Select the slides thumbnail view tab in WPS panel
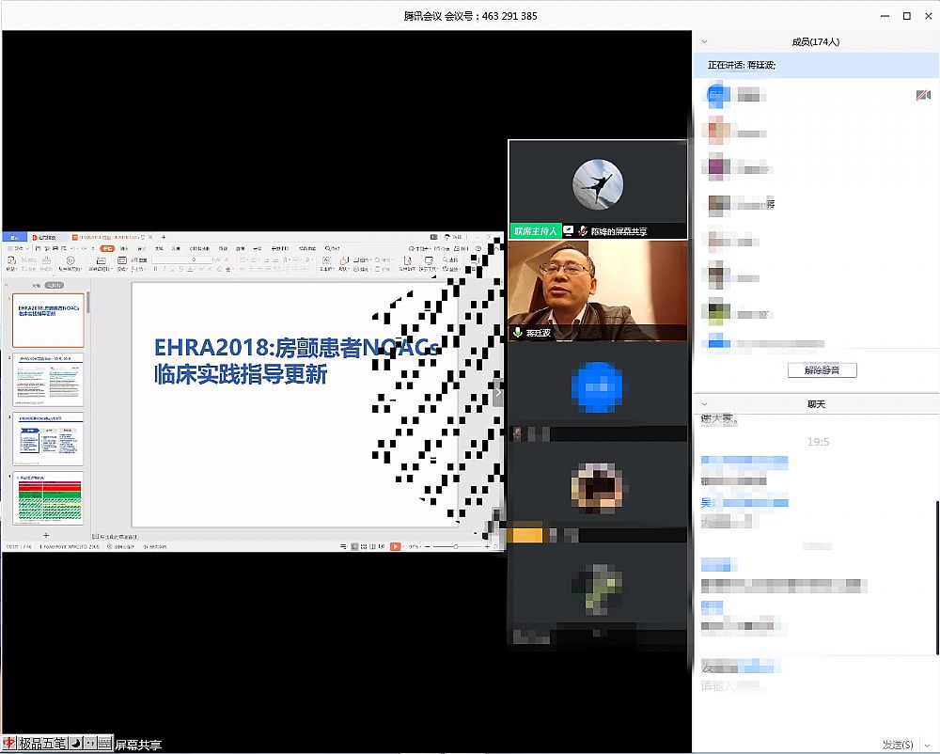Image resolution: width=940 pixels, height=754 pixels. 54,285
